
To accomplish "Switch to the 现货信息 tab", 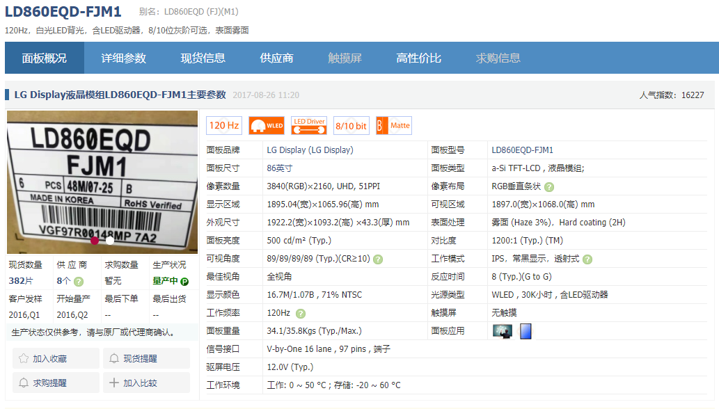I will click(203, 58).
